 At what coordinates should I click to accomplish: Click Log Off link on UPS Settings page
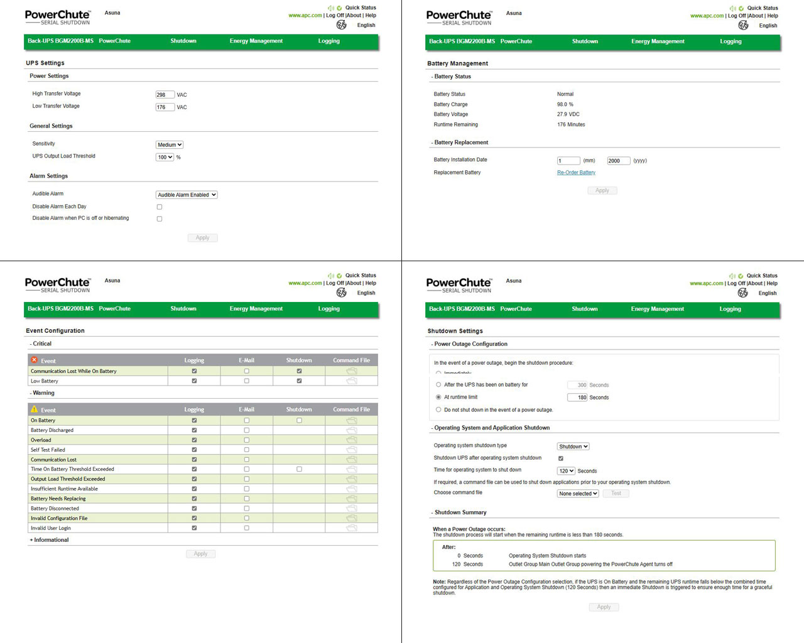coord(335,16)
